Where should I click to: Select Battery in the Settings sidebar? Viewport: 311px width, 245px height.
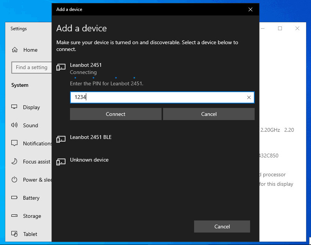click(31, 198)
